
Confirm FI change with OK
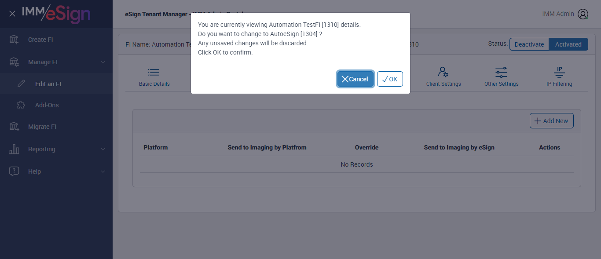(x=390, y=79)
